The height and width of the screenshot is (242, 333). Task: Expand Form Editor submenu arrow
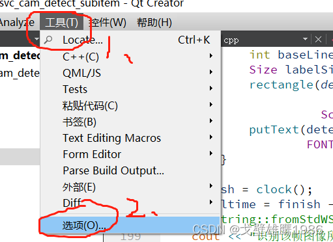(x=211, y=154)
